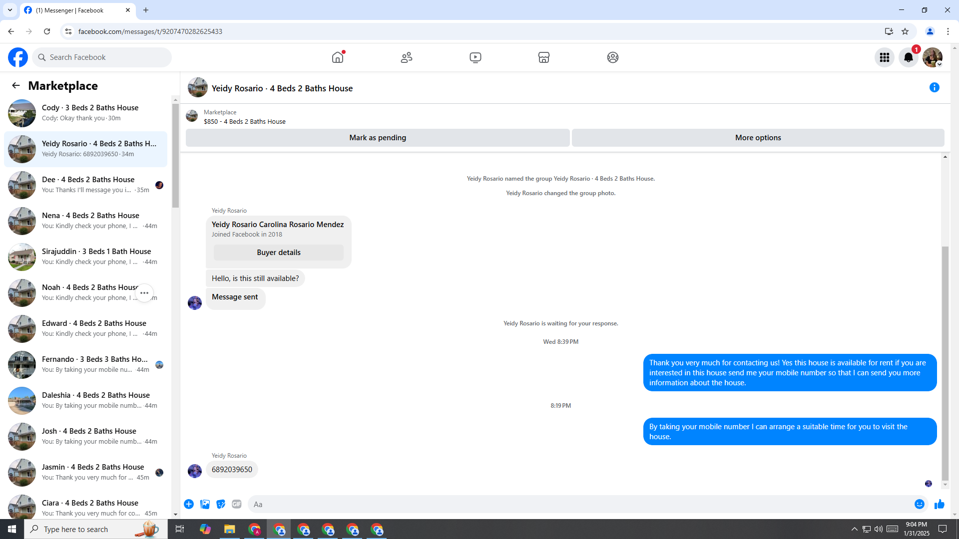Click the Facebook logo

pyautogui.click(x=18, y=57)
